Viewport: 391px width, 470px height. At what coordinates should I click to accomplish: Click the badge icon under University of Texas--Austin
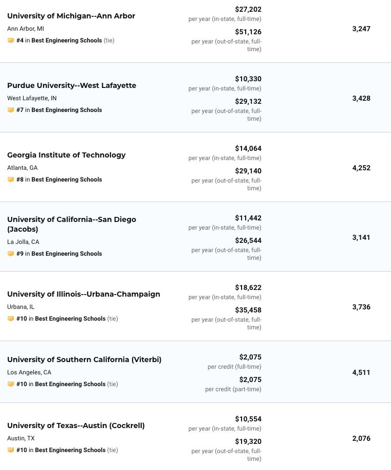point(11,450)
